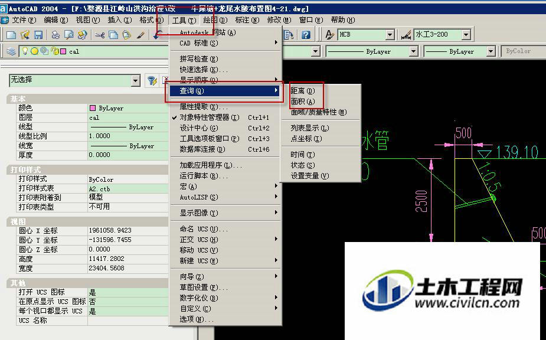Open the 无选择 selection dropdown
Viewport: 546px width, 340px height.
[136, 80]
